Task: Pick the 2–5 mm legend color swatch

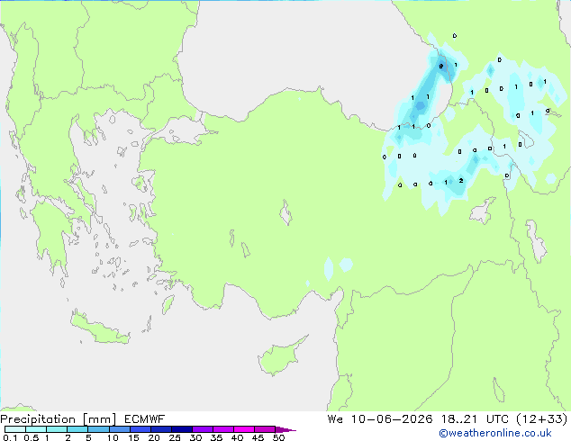Action: point(77,429)
